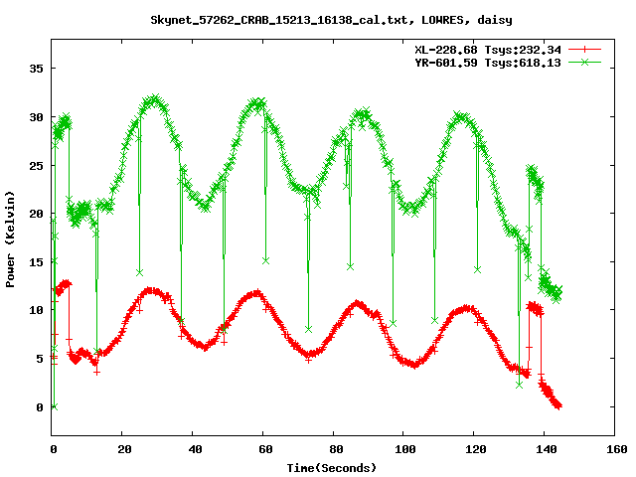Image resolution: width=636 pixels, height=477 pixels.
Task: Click the Time(Seconds) x-axis label
Action: (331, 467)
